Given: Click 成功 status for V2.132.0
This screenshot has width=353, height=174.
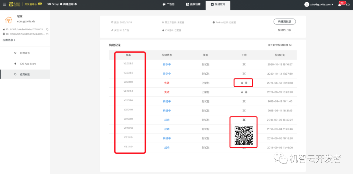Looking at the screenshot, I should click(167, 129).
